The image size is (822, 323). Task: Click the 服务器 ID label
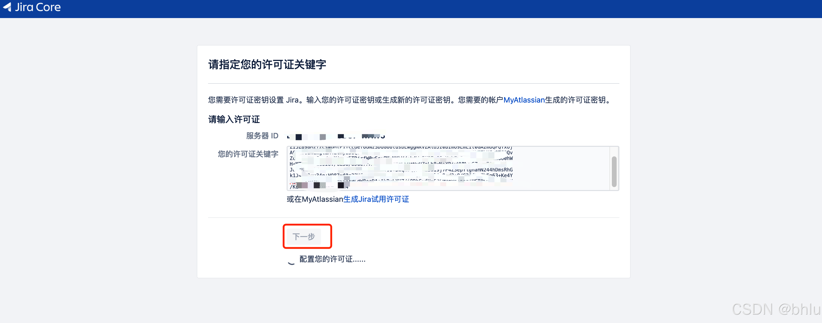(262, 136)
